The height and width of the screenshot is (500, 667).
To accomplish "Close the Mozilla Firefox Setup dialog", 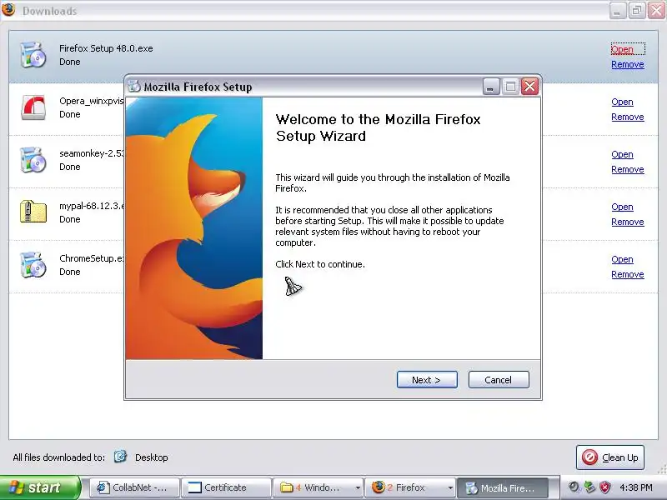I will point(530,87).
